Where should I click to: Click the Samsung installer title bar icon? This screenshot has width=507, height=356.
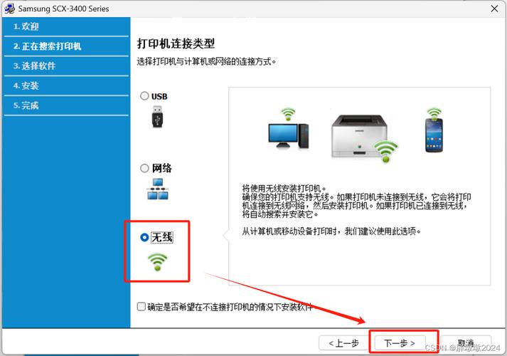[9, 9]
